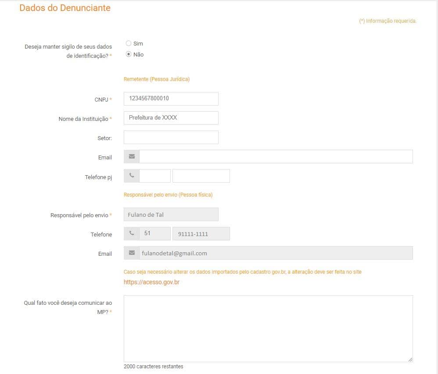Click the phone icon beside Telefone 51
438x374 pixels.
point(132,233)
